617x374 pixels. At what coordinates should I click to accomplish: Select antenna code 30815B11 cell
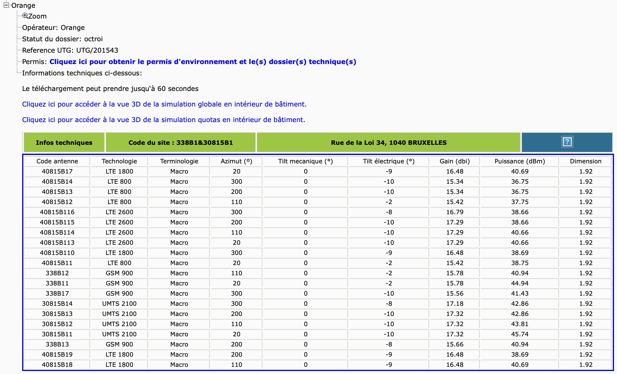[x=57, y=334]
